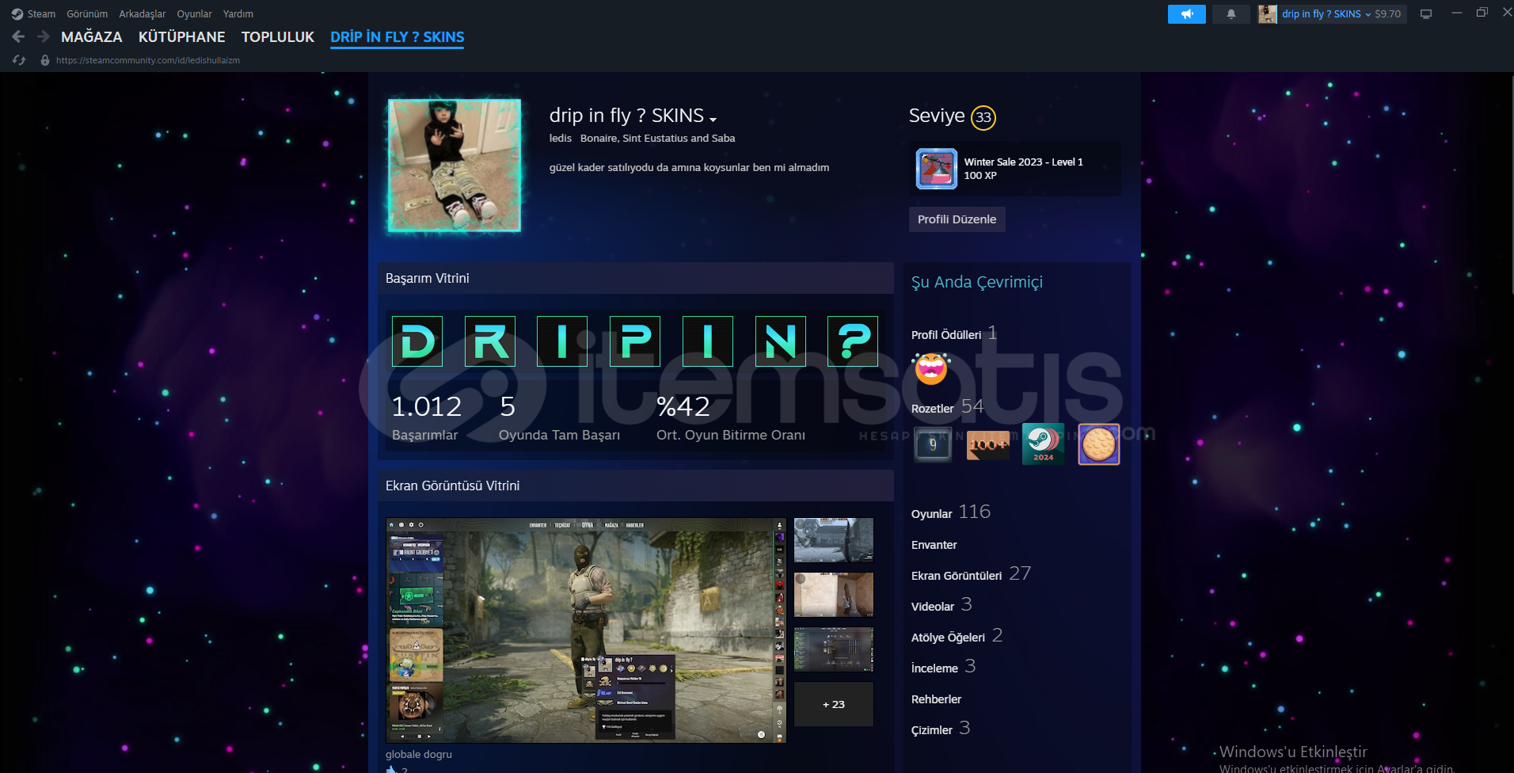Open the Oyunlar menu
Image resolution: width=1514 pixels, height=773 pixels.
pyautogui.click(x=194, y=14)
